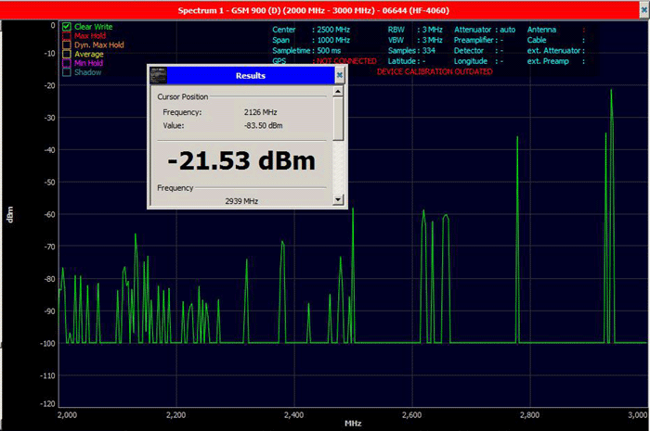Enable the Min Hold trace checkbox
Screen dimensions: 650x431
coord(66,63)
